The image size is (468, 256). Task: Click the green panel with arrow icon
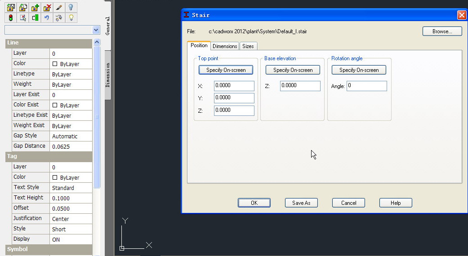coord(35,18)
